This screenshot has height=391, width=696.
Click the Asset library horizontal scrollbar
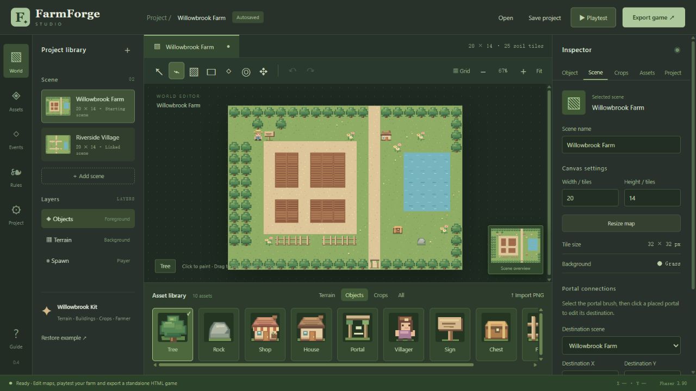coord(316,365)
